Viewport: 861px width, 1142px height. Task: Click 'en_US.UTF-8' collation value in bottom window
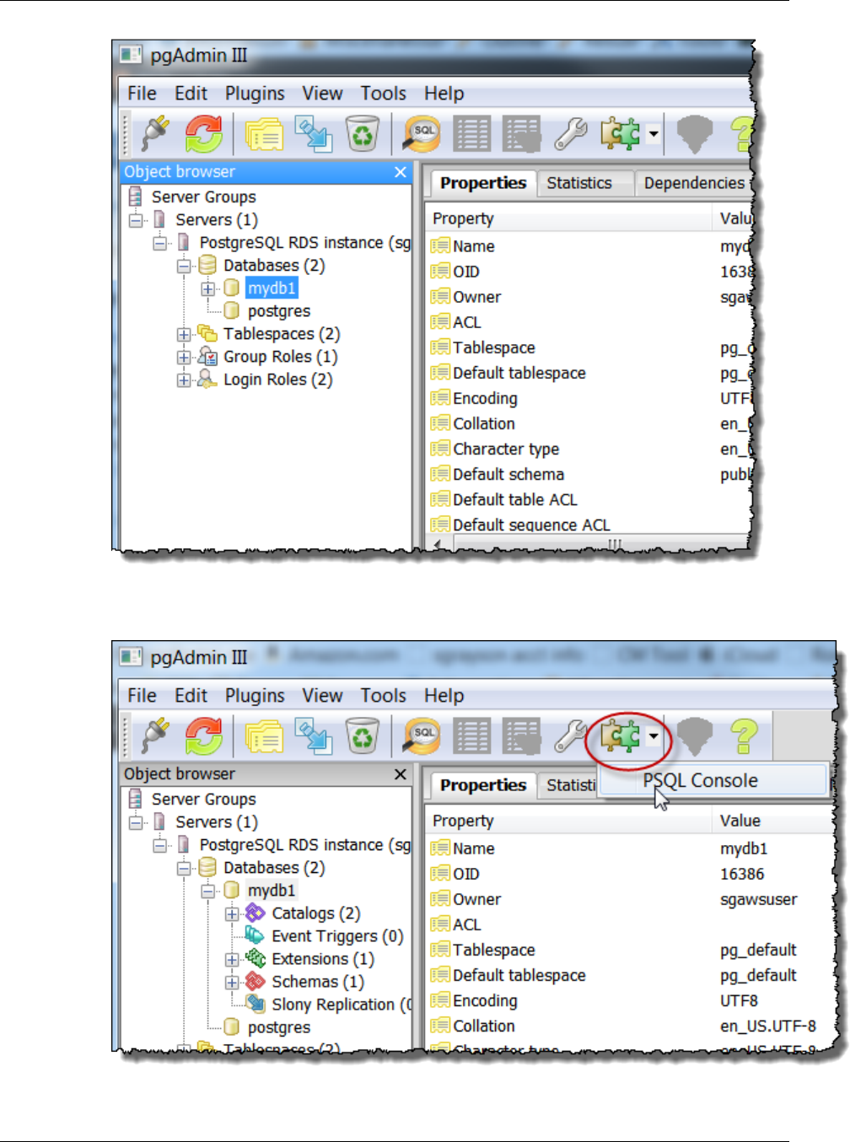(767, 1026)
